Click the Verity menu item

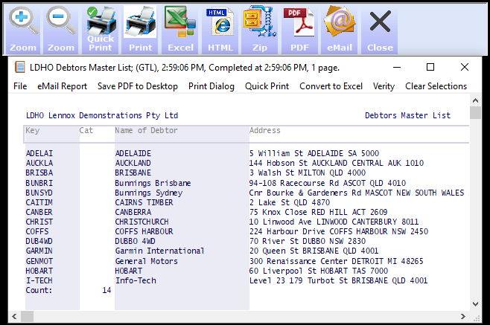[x=384, y=86]
